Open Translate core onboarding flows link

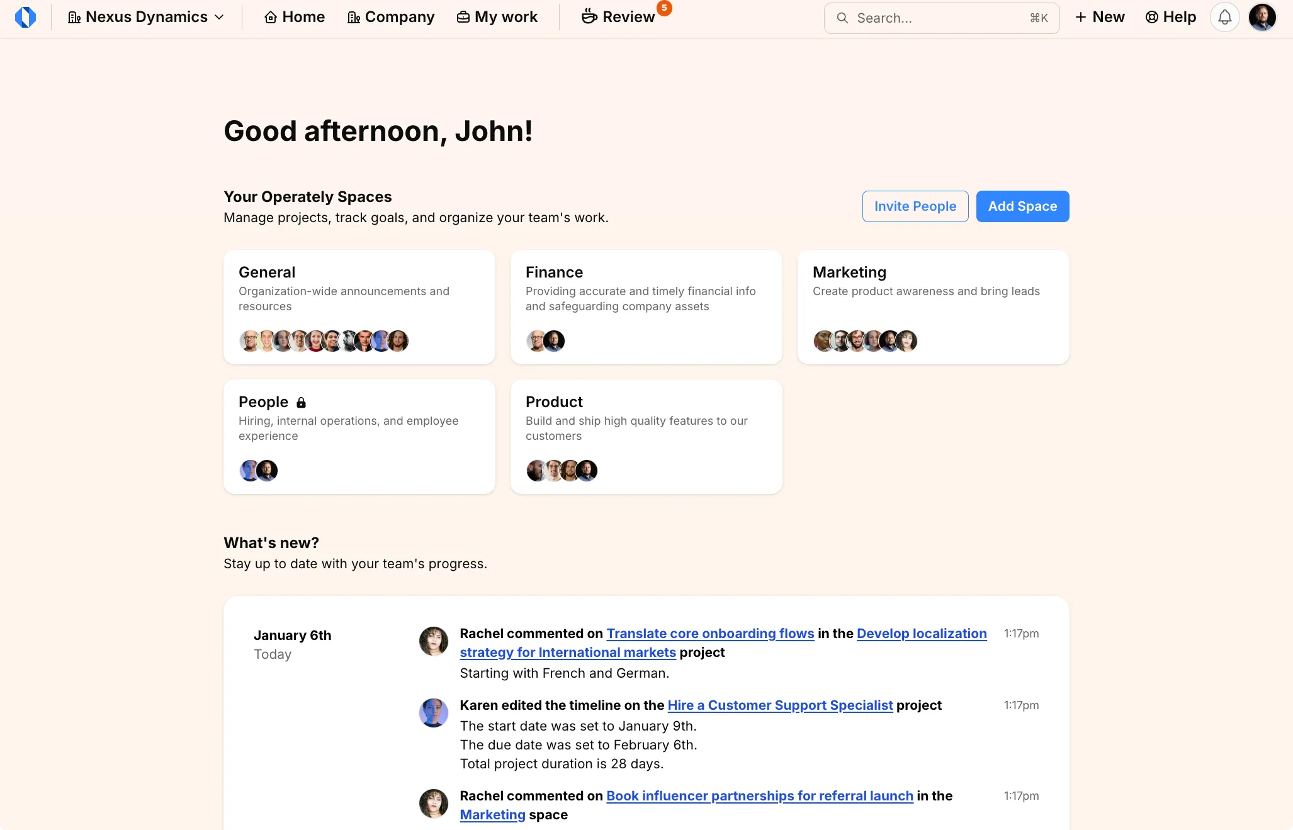click(710, 634)
